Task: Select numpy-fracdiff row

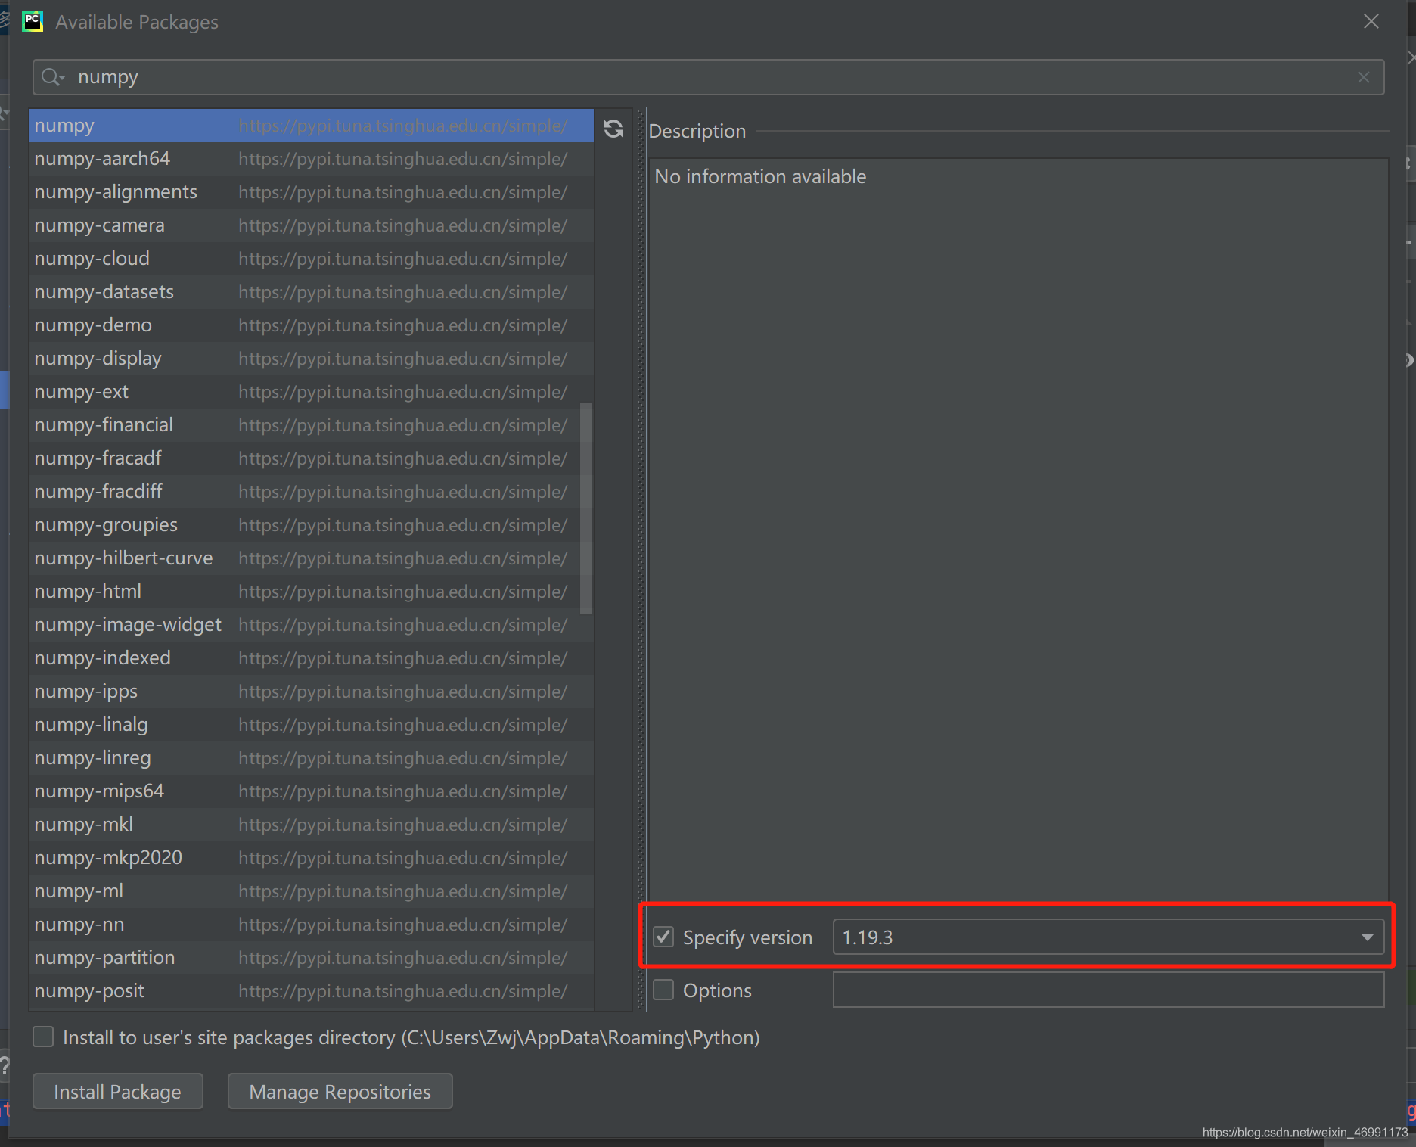Action: [x=312, y=492]
